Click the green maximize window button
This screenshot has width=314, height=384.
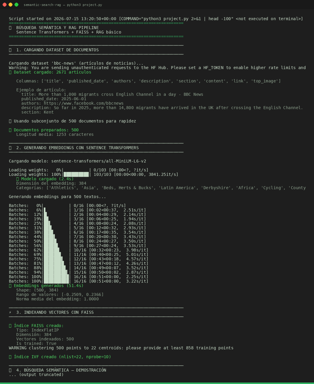coord(16,4)
